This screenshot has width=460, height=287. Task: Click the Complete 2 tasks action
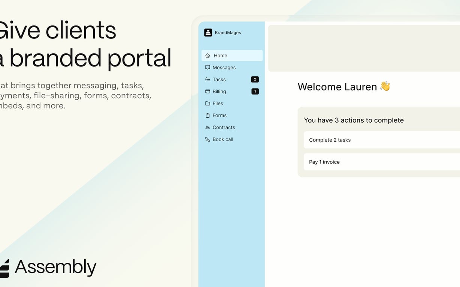pos(382,140)
